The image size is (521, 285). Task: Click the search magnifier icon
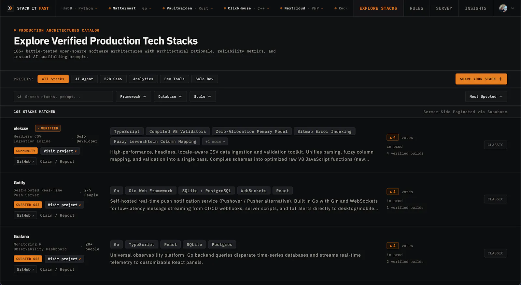19,97
